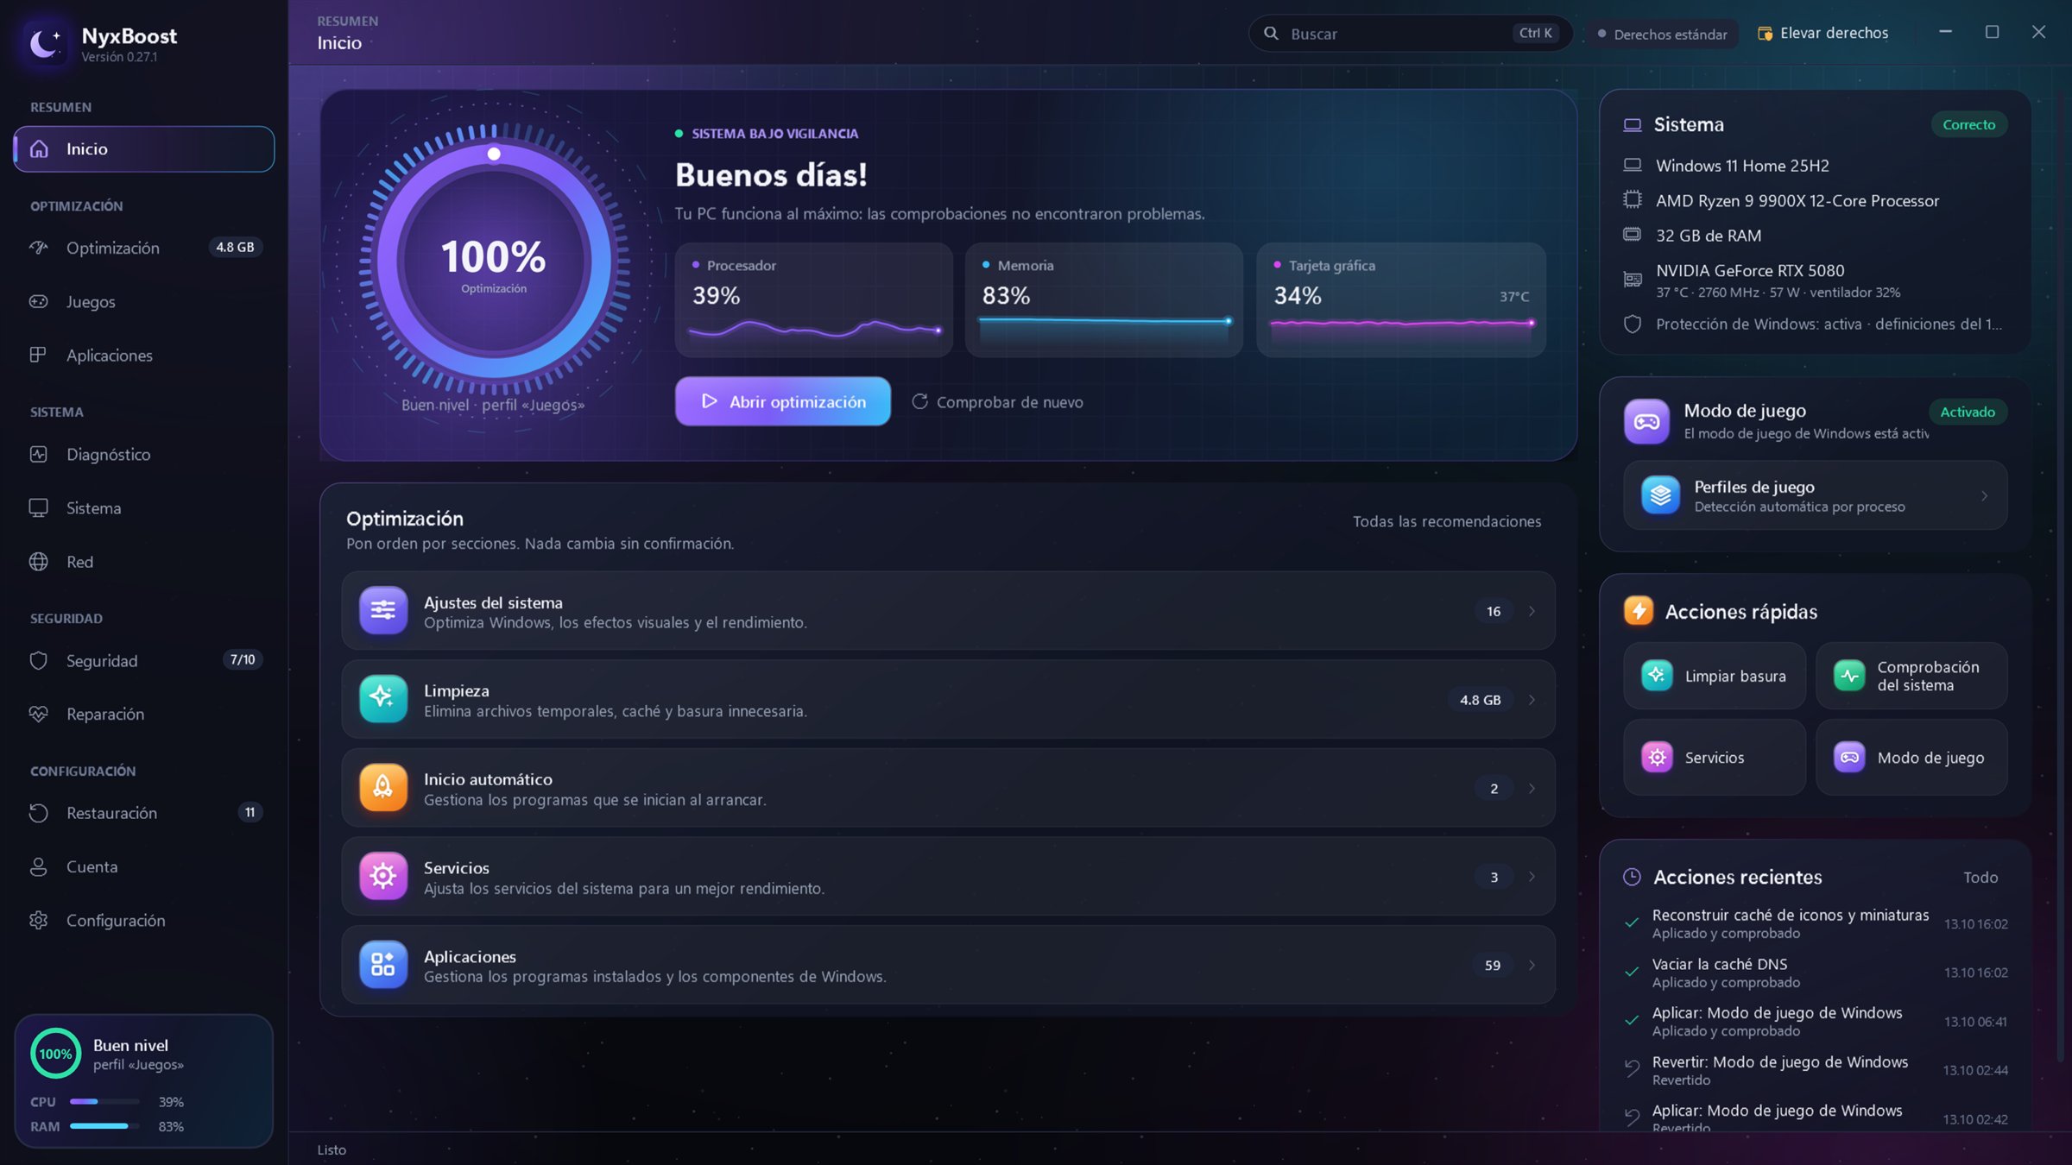Click the Acciones rápidas lightning icon

pyautogui.click(x=1638, y=611)
